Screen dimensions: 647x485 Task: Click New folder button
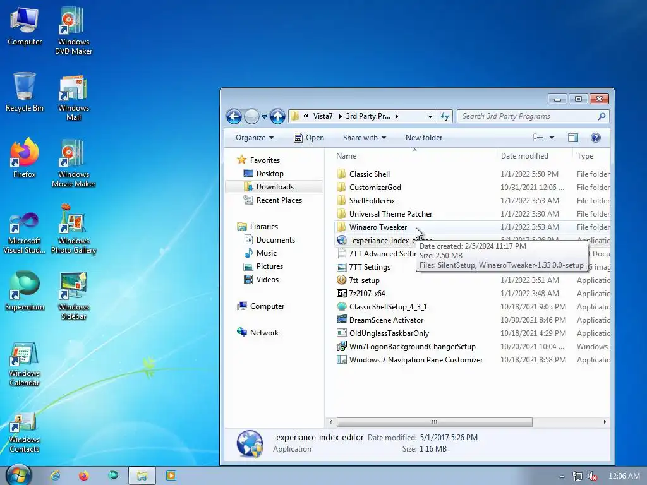pyautogui.click(x=424, y=138)
